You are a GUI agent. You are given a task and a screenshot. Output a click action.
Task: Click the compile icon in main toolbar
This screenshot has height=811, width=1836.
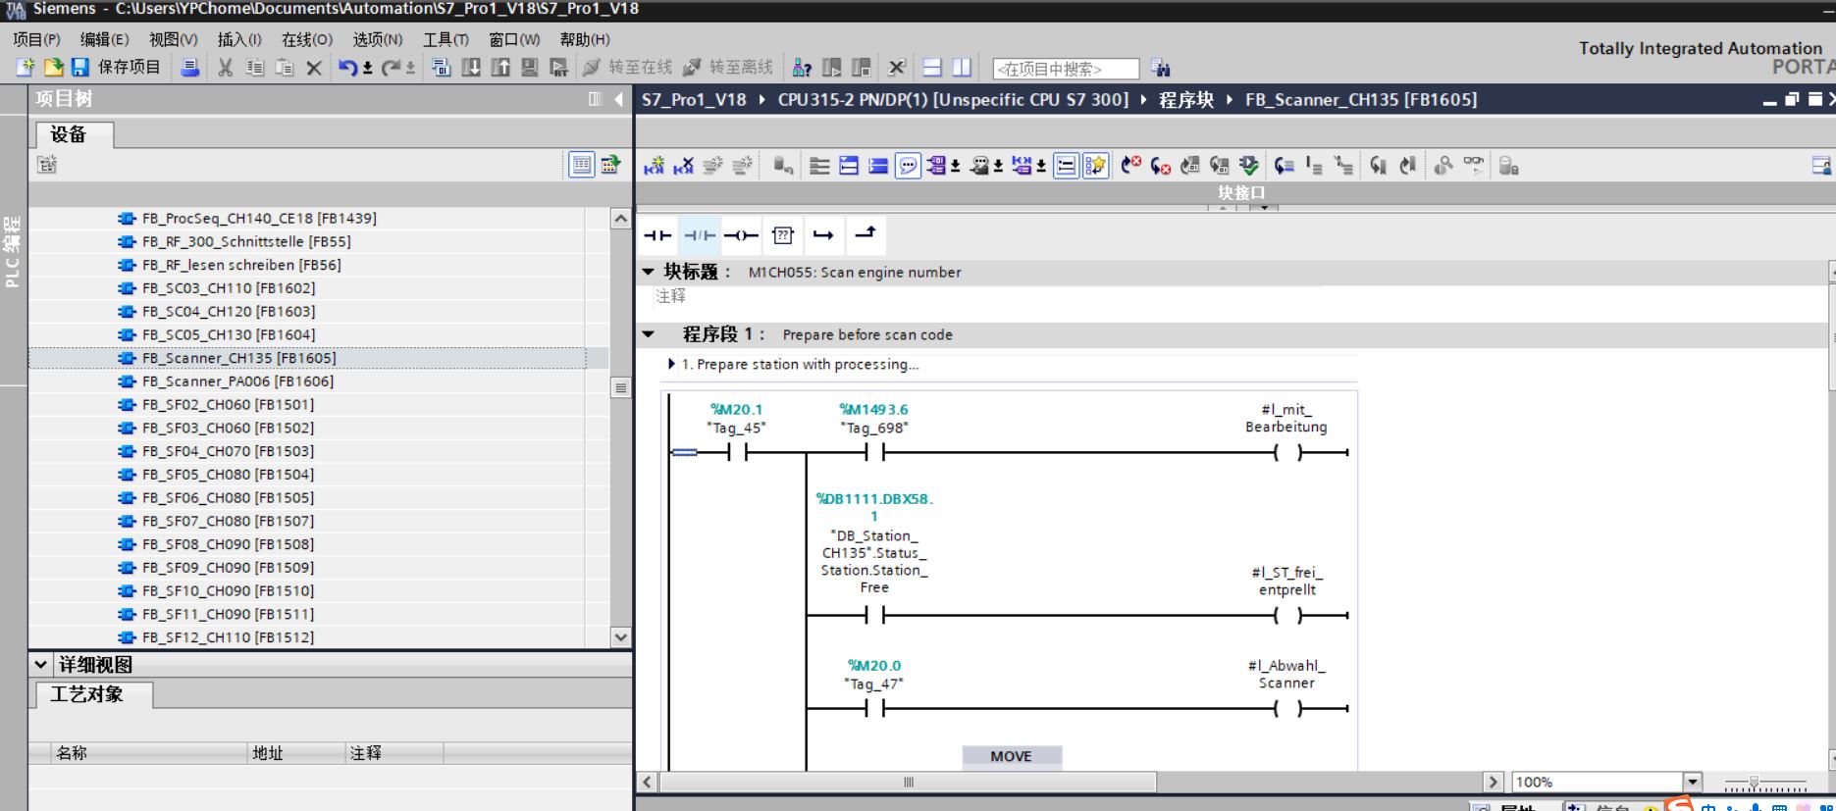pos(442,68)
